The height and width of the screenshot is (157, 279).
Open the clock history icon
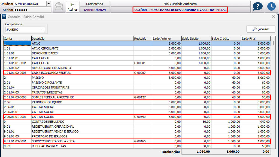(271, 7)
